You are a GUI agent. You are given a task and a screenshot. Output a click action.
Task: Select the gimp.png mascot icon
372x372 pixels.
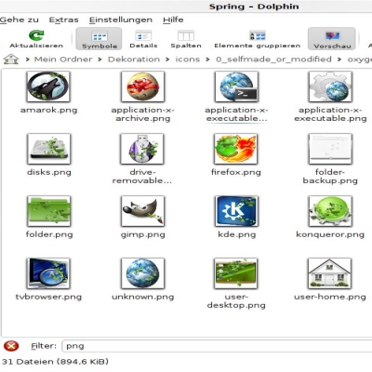coord(142,211)
